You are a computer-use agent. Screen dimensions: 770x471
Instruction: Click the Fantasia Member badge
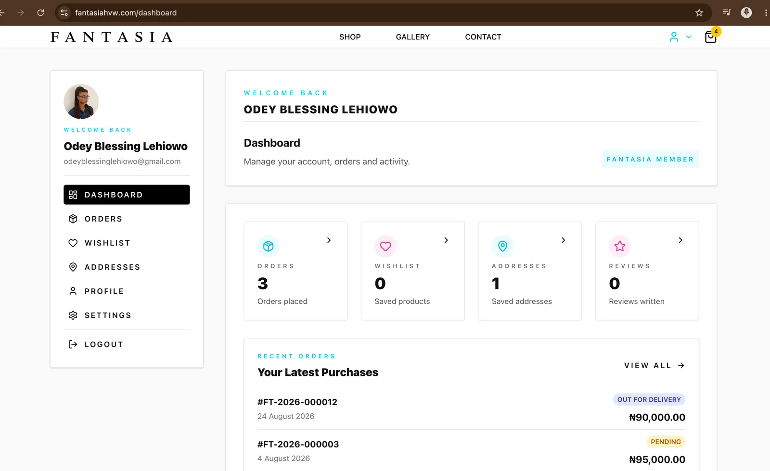(x=650, y=159)
